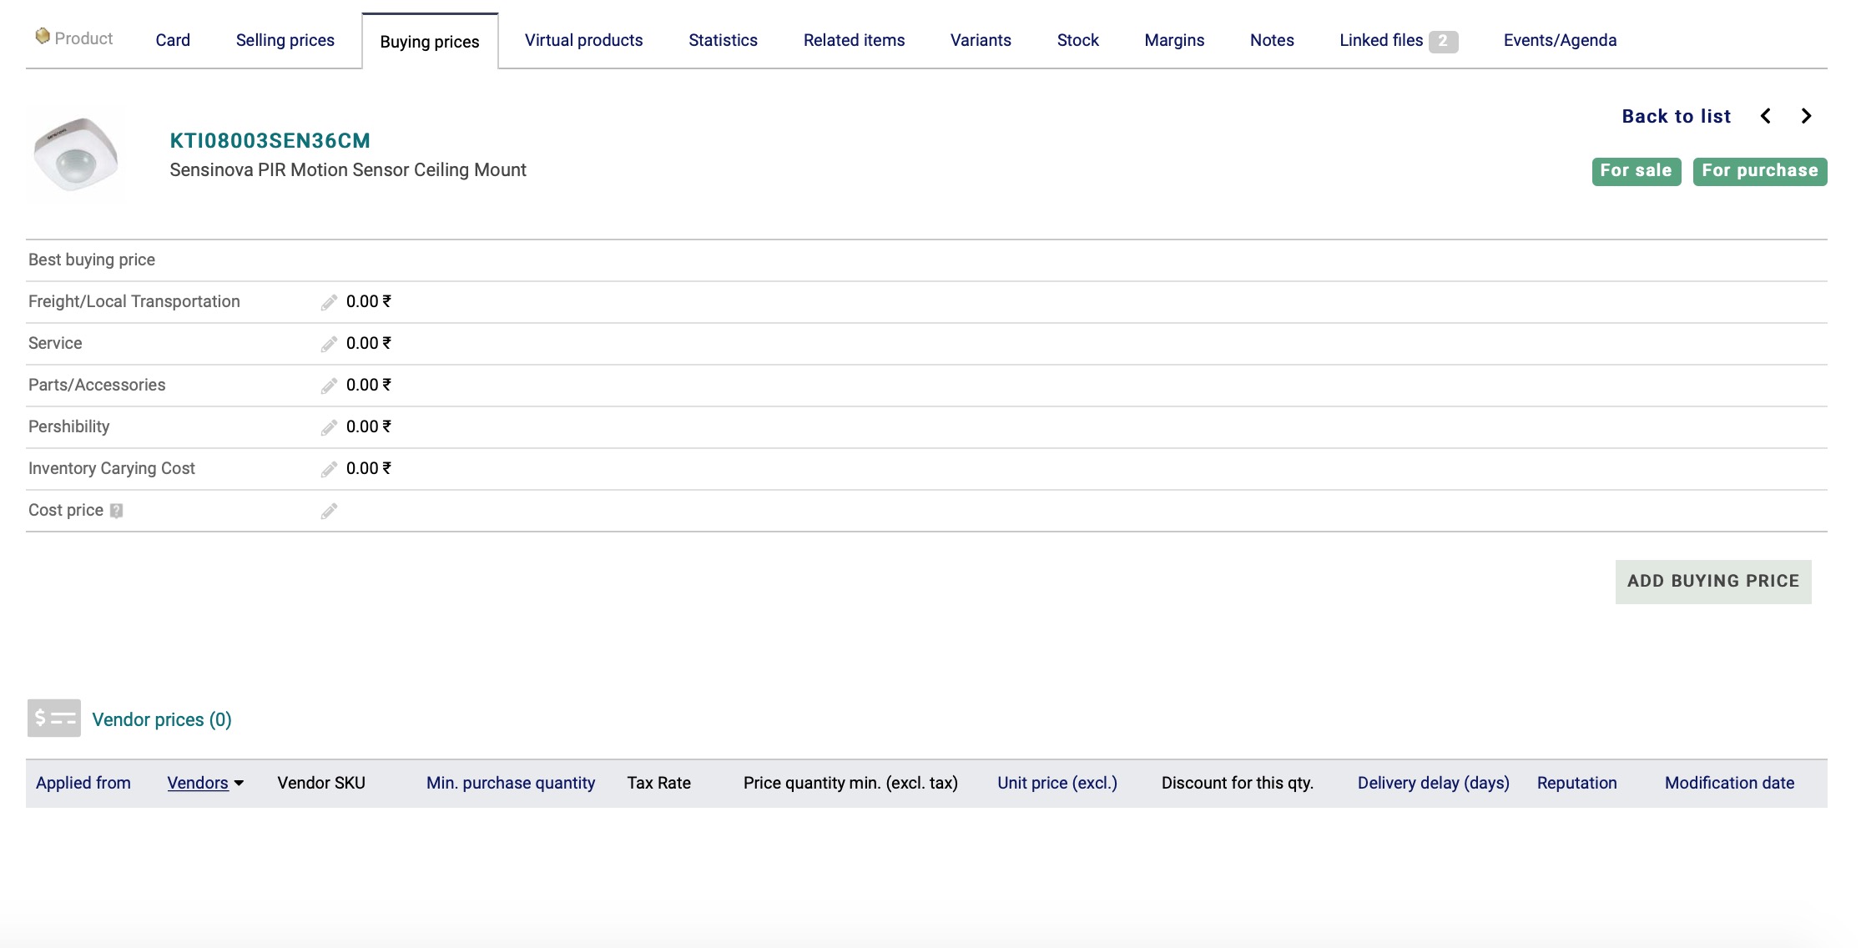Click the Tax Rate column header
This screenshot has width=1861, height=948.
tap(659, 783)
